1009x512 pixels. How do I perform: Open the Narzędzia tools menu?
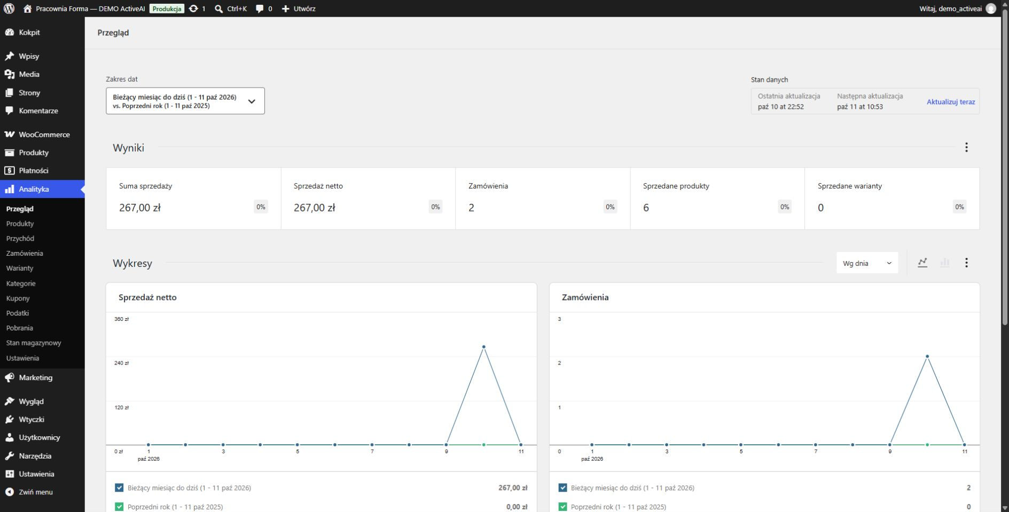click(42, 456)
